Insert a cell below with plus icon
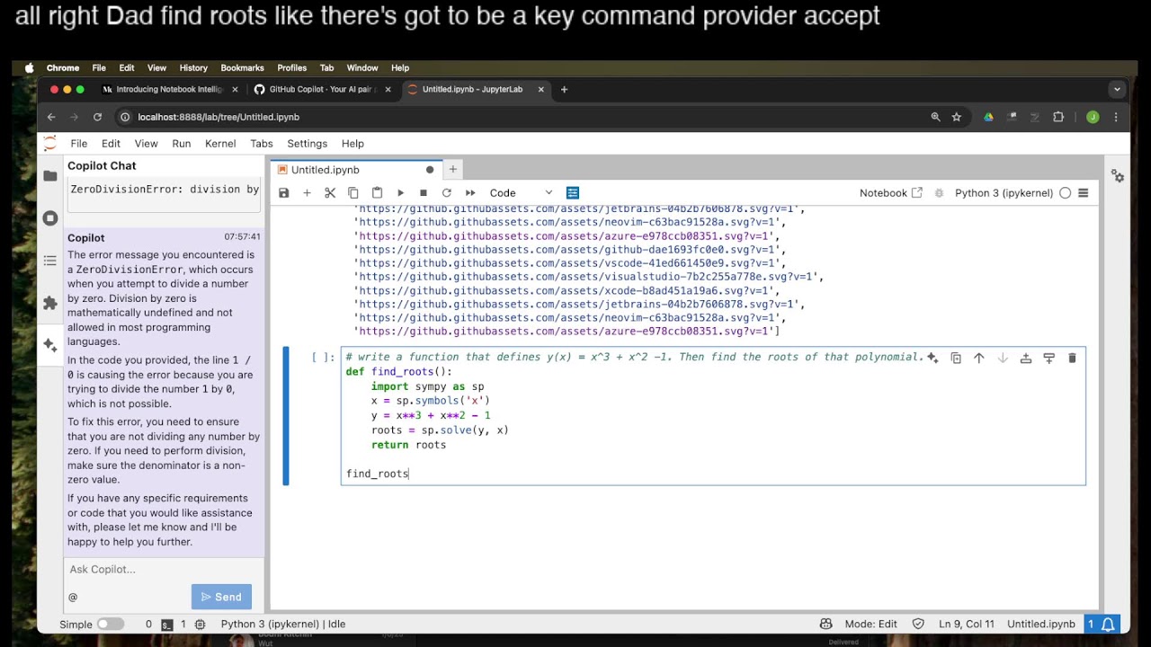Viewport: 1151px width, 647px height. [x=307, y=193]
